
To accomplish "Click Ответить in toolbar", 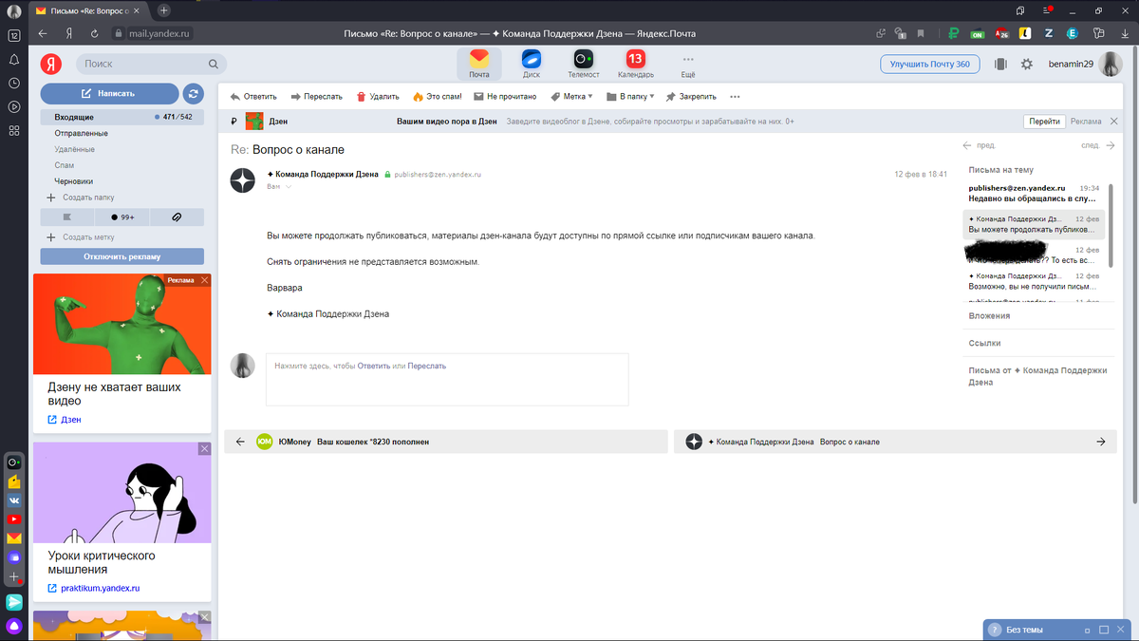I will pyautogui.click(x=253, y=96).
